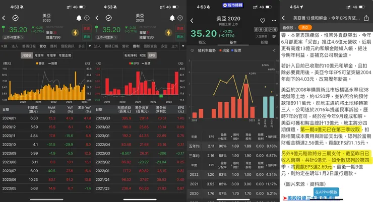Screen dimensions: 373x202
Task: Open the three-dot more menu on dividend screen
Action: coord(274,21)
